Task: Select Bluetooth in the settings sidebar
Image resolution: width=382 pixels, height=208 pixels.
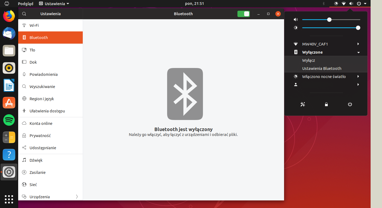Action: click(x=50, y=37)
